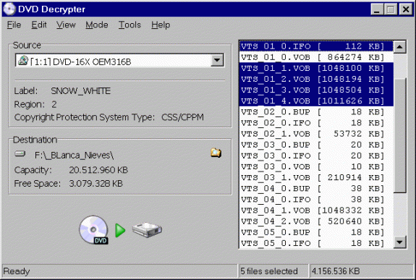Screen dimensions: 416x280
Task: Select VTS_01_0.VOB 864274 KB row
Action: click(316, 57)
